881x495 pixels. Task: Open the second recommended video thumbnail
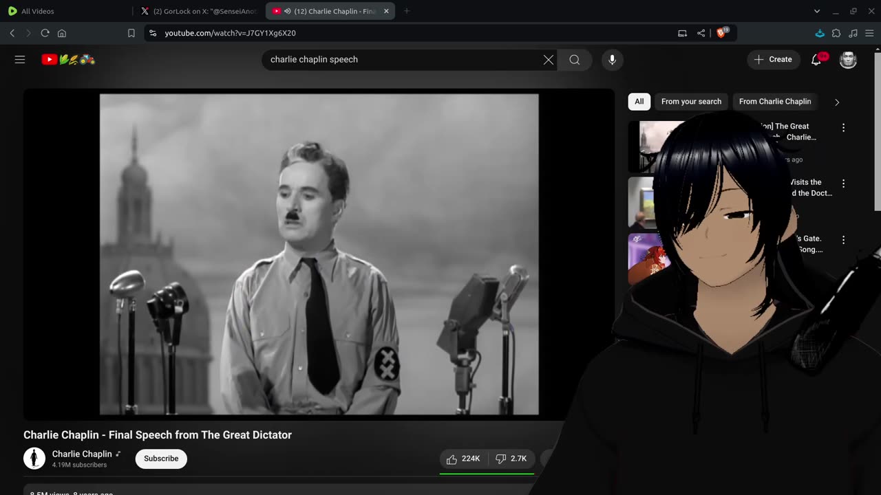tap(641, 203)
